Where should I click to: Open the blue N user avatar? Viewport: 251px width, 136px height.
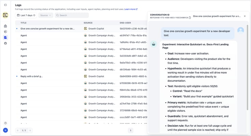point(5,130)
